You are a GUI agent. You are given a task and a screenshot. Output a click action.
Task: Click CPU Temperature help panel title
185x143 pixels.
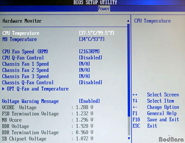(152, 21)
